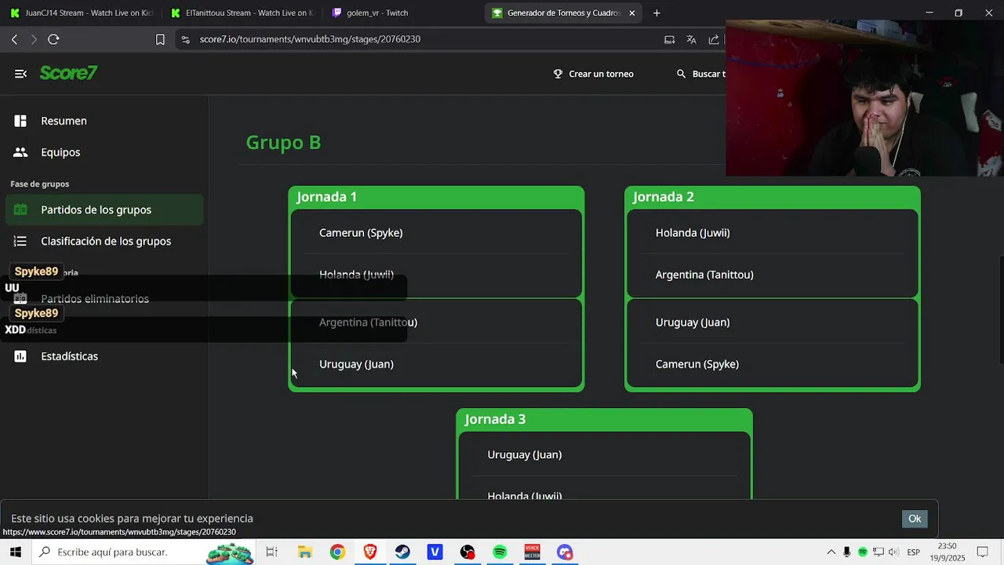Open Clasificación de los grupos

[106, 241]
